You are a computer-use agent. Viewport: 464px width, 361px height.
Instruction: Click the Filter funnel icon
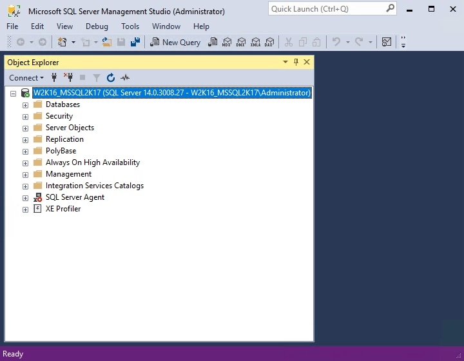coord(97,78)
